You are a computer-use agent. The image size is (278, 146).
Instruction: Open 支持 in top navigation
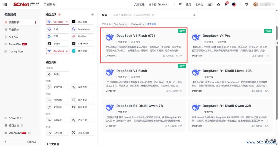tap(210, 5)
